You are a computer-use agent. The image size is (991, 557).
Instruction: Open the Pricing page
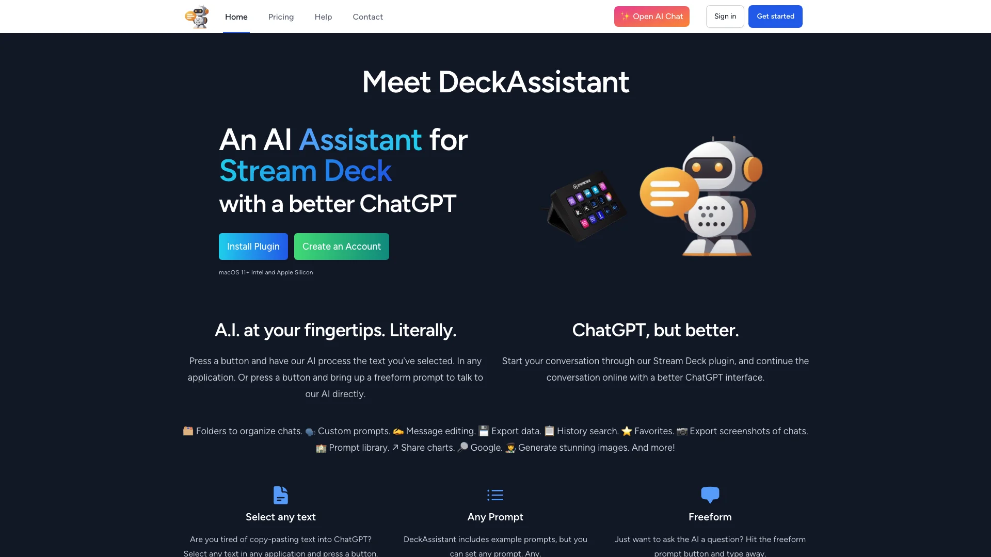click(280, 17)
